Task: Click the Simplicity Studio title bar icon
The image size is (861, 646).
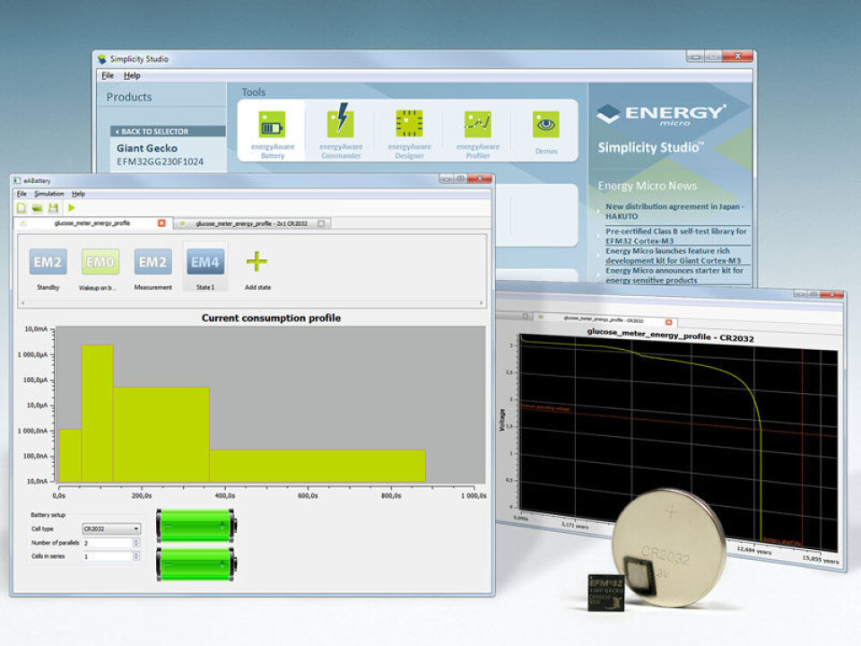Action: [x=102, y=59]
